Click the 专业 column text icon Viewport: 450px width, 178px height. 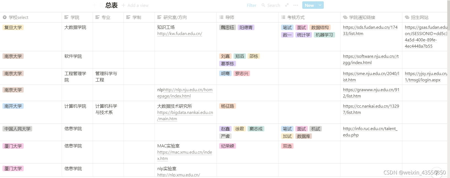pyautogui.click(x=97, y=17)
